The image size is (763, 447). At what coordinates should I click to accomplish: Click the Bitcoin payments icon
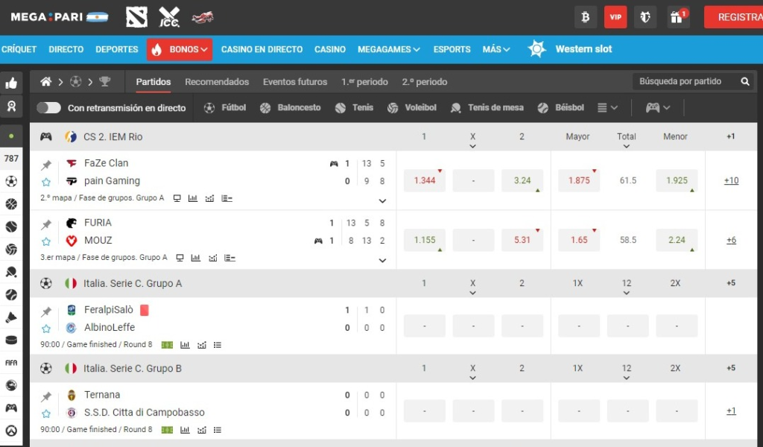586,18
